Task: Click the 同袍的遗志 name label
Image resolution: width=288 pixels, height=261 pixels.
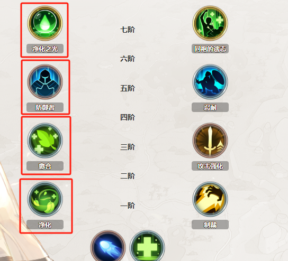Action: pos(210,49)
